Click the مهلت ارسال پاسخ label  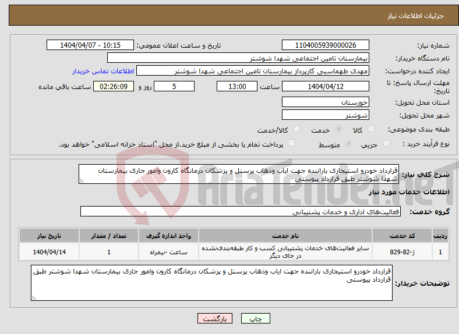(x=418, y=87)
